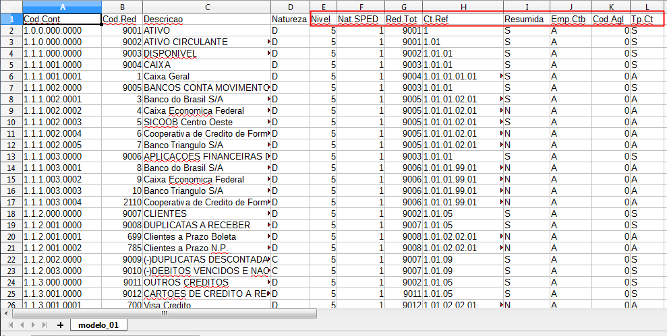This screenshot has width=667, height=336.
Task: Click the select-all corner box
Action: pyautogui.click(x=11, y=7)
